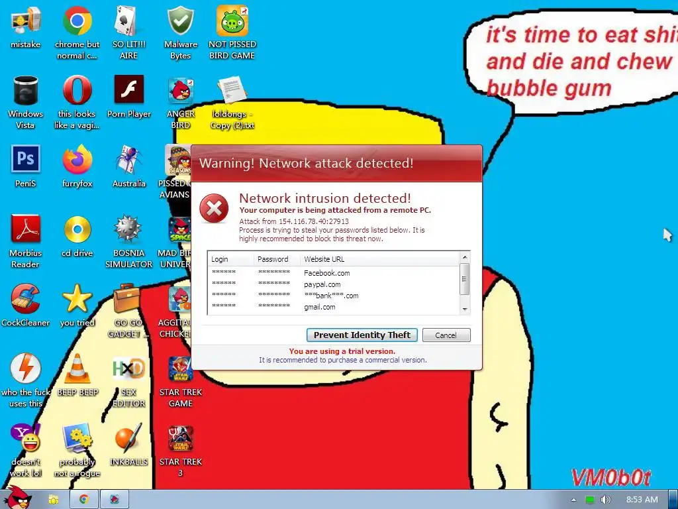This screenshot has width=678, height=509.
Task: Open the AGGITATED CHICKEN Rio icon
Action: [179, 299]
